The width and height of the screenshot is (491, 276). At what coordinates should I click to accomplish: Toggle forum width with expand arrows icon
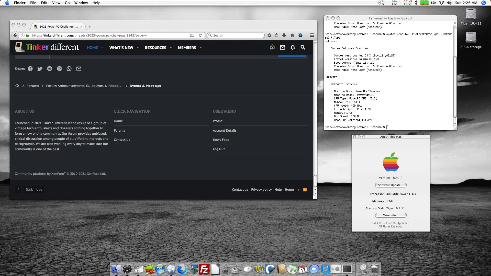(x=18, y=190)
